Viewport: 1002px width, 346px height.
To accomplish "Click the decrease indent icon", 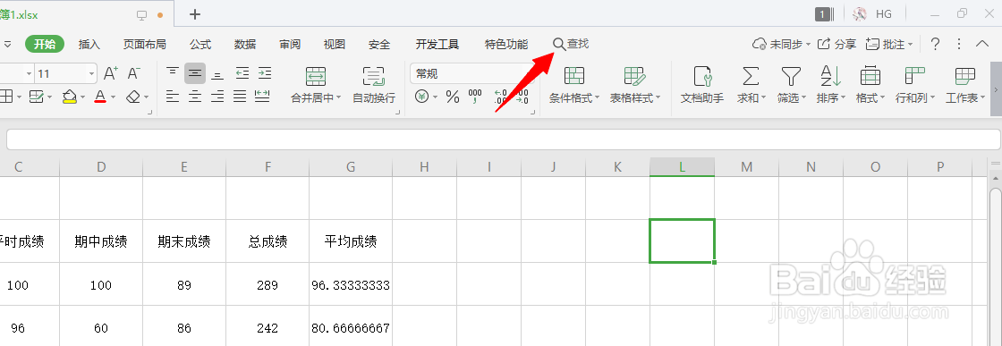I will click(x=242, y=73).
